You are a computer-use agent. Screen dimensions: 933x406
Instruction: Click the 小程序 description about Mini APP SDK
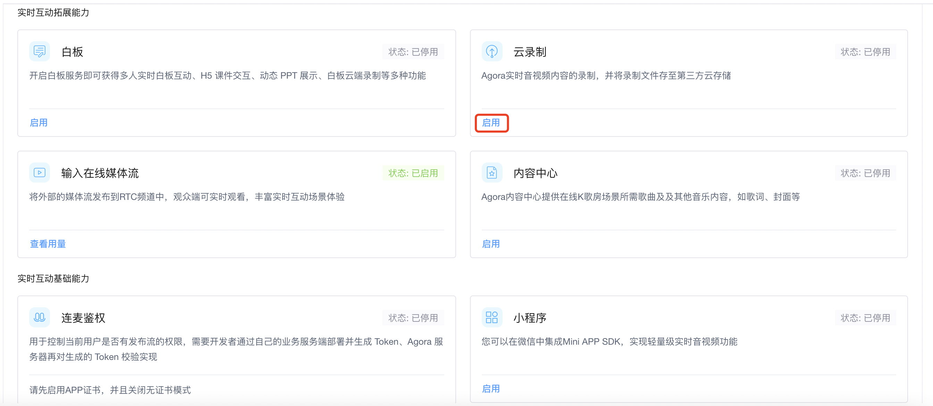click(609, 341)
